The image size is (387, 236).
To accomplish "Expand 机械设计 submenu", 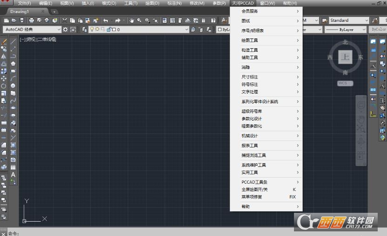I will click(x=267, y=136).
